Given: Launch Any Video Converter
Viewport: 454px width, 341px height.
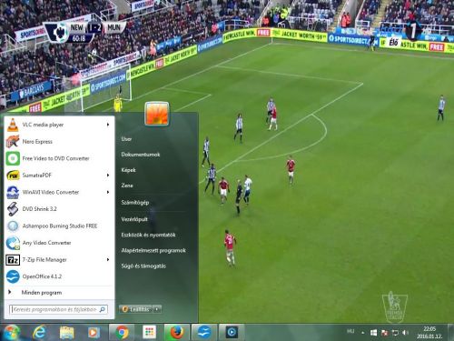Looking at the screenshot, I should pos(59,243).
